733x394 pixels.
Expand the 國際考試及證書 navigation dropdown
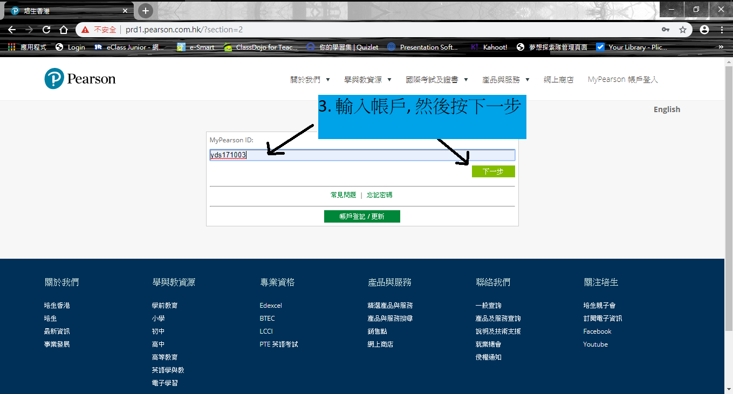437,80
